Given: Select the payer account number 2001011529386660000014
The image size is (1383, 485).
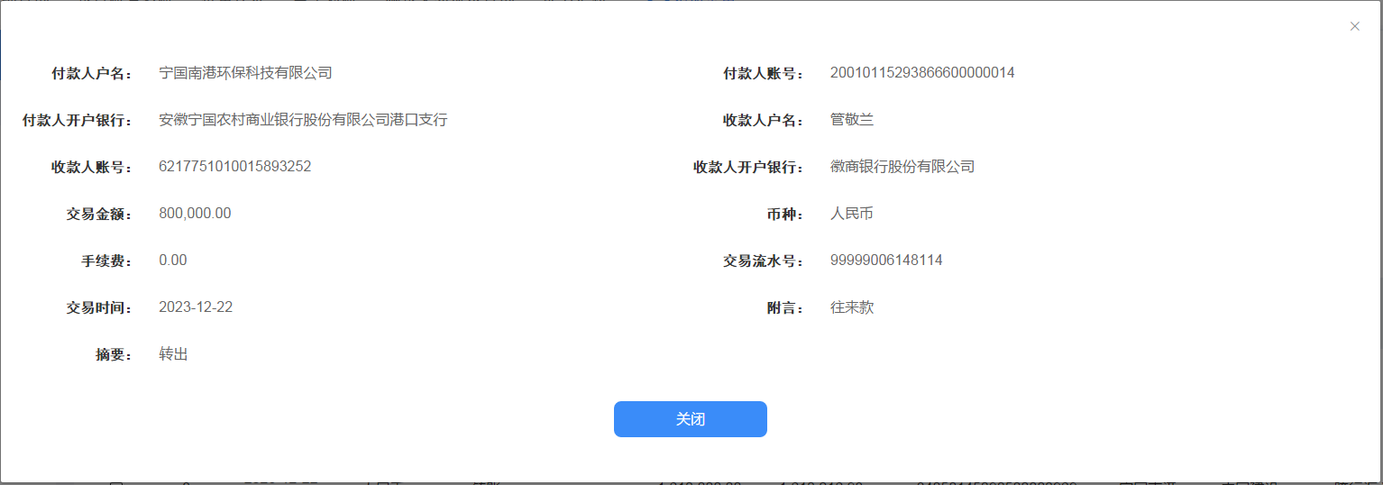Looking at the screenshot, I should pyautogui.click(x=922, y=73).
